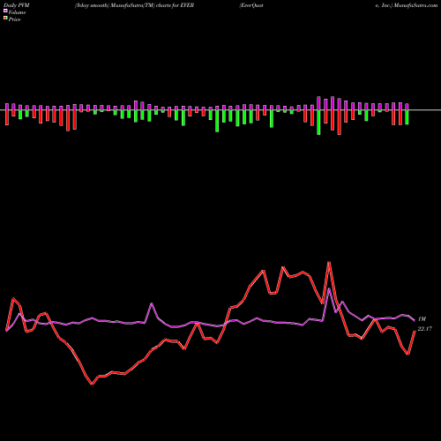Click the 'MunafaSutra.com' text at top right
Image resolution: width=441 pixels, height=441 pixels.
tap(415, 5)
